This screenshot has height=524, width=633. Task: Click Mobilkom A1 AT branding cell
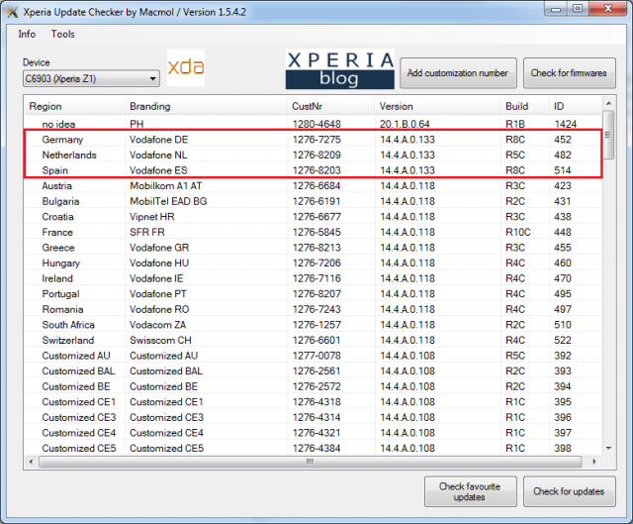pyautogui.click(x=165, y=186)
